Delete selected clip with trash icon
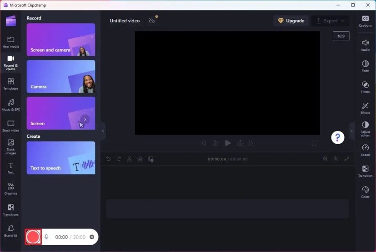376x252 pixels. 140,159
